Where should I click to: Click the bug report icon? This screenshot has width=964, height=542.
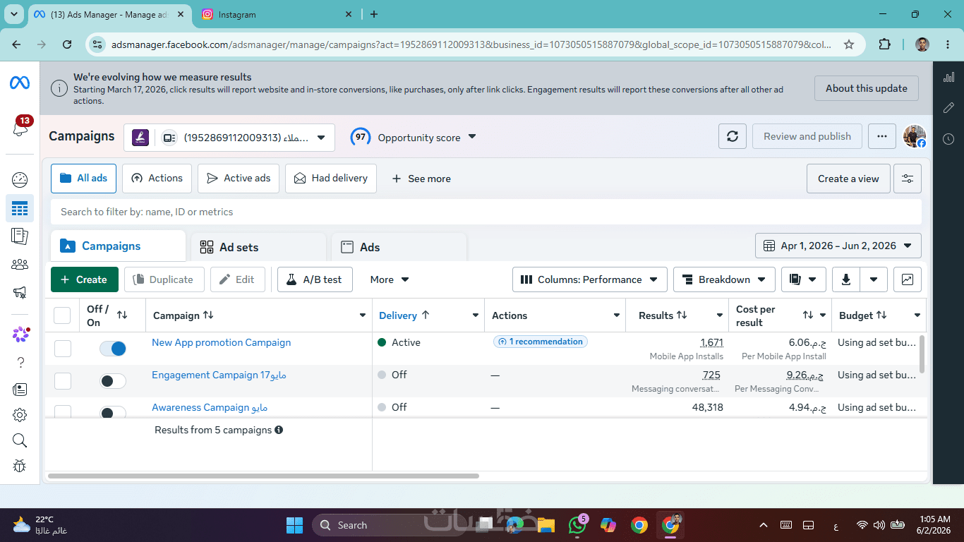point(20,466)
